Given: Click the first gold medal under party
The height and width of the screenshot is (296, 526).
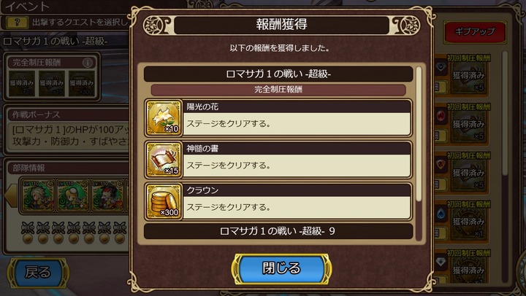Looking at the screenshot, I should click(28, 238).
